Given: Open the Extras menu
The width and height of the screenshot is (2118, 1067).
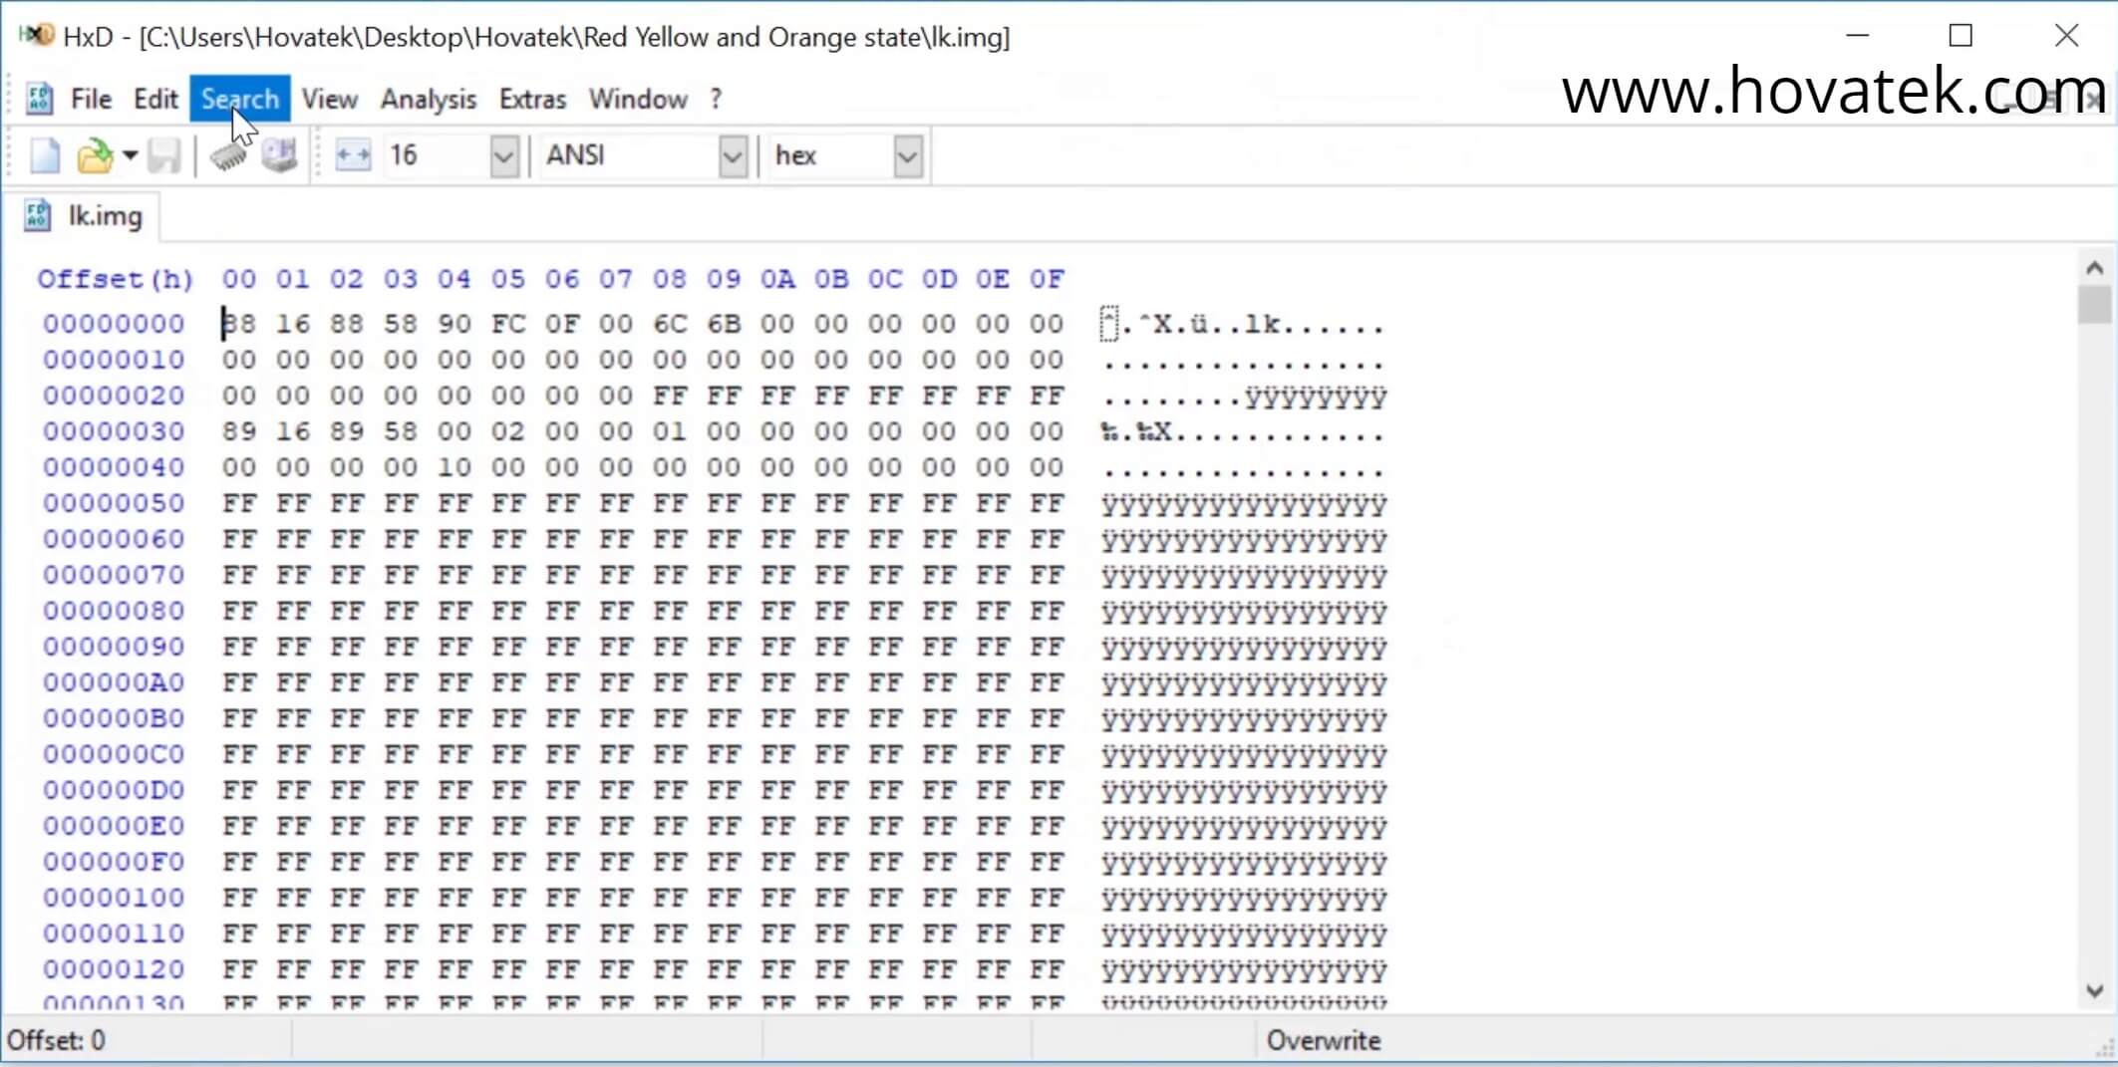Looking at the screenshot, I should (x=532, y=99).
